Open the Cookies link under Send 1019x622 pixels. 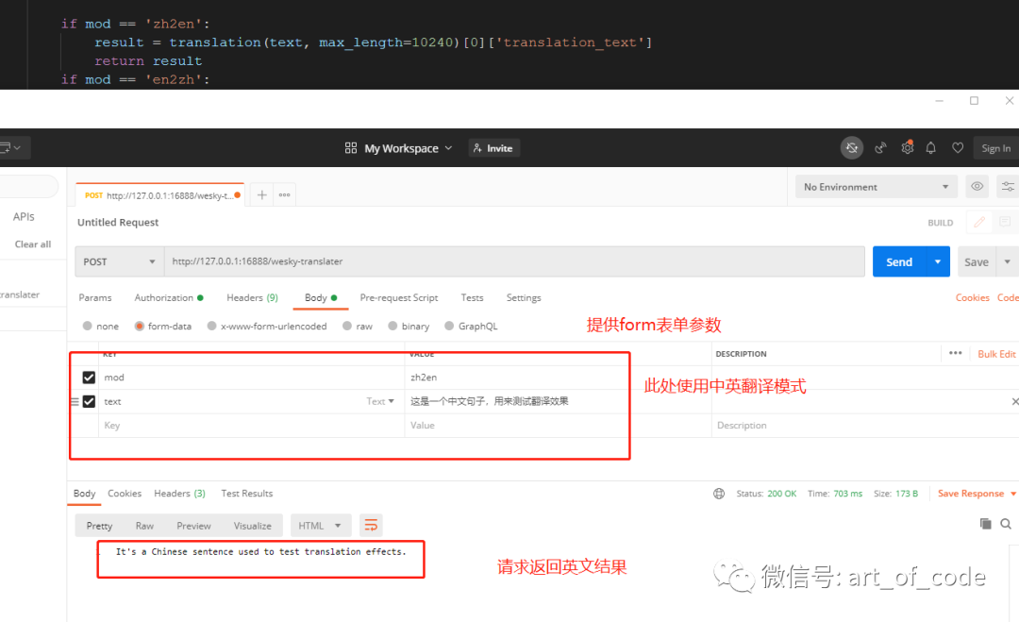coord(972,297)
